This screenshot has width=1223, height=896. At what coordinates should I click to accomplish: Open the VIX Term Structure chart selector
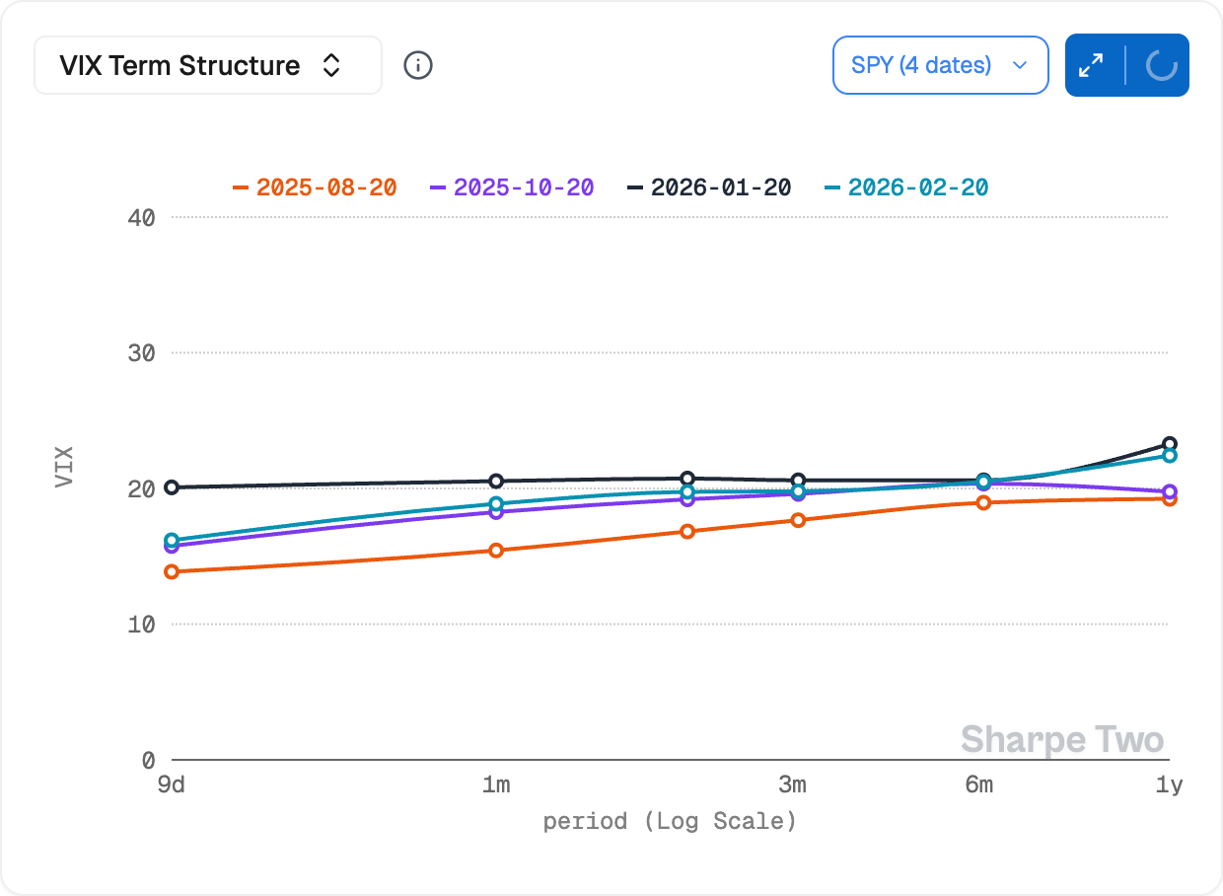click(x=207, y=66)
